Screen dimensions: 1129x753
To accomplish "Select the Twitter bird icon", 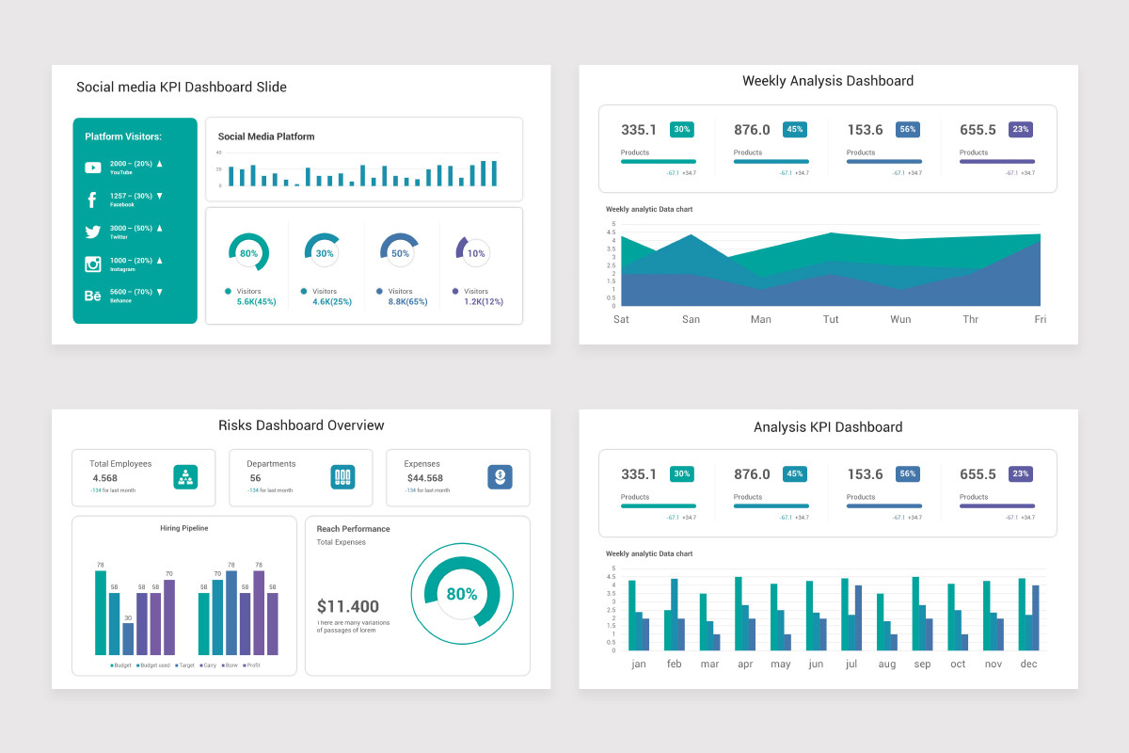I will click(92, 232).
